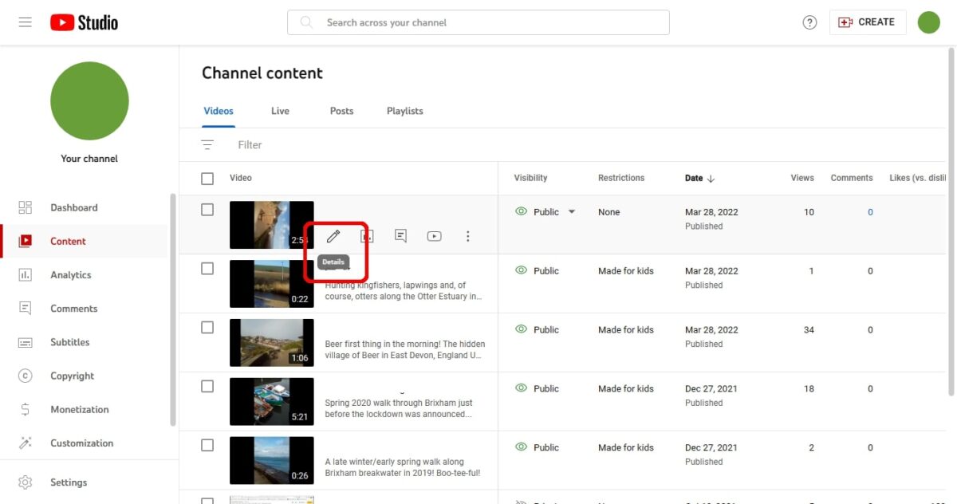This screenshot has width=957, height=504.
Task: Click the CREATE button
Action: click(867, 22)
